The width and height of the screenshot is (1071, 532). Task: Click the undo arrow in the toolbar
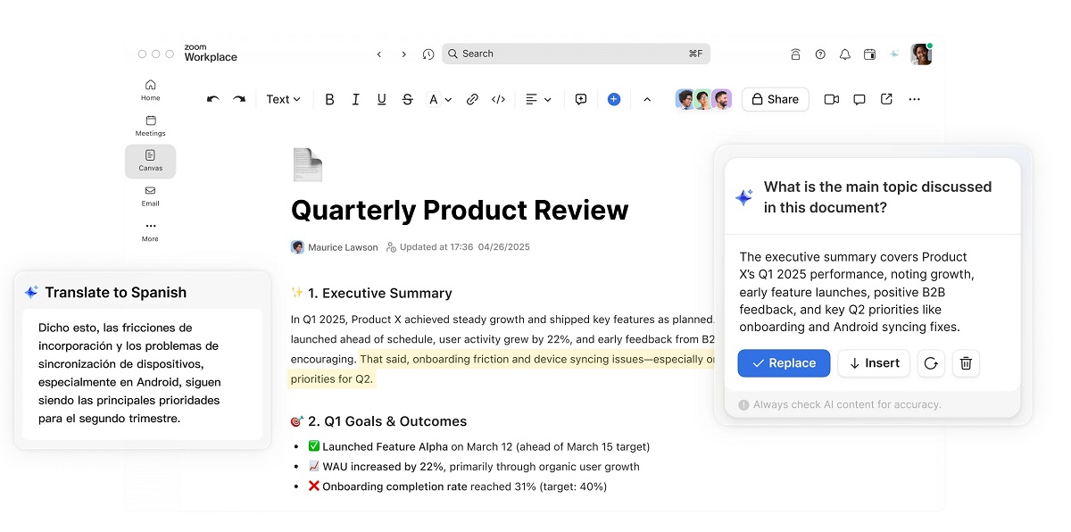[212, 99]
